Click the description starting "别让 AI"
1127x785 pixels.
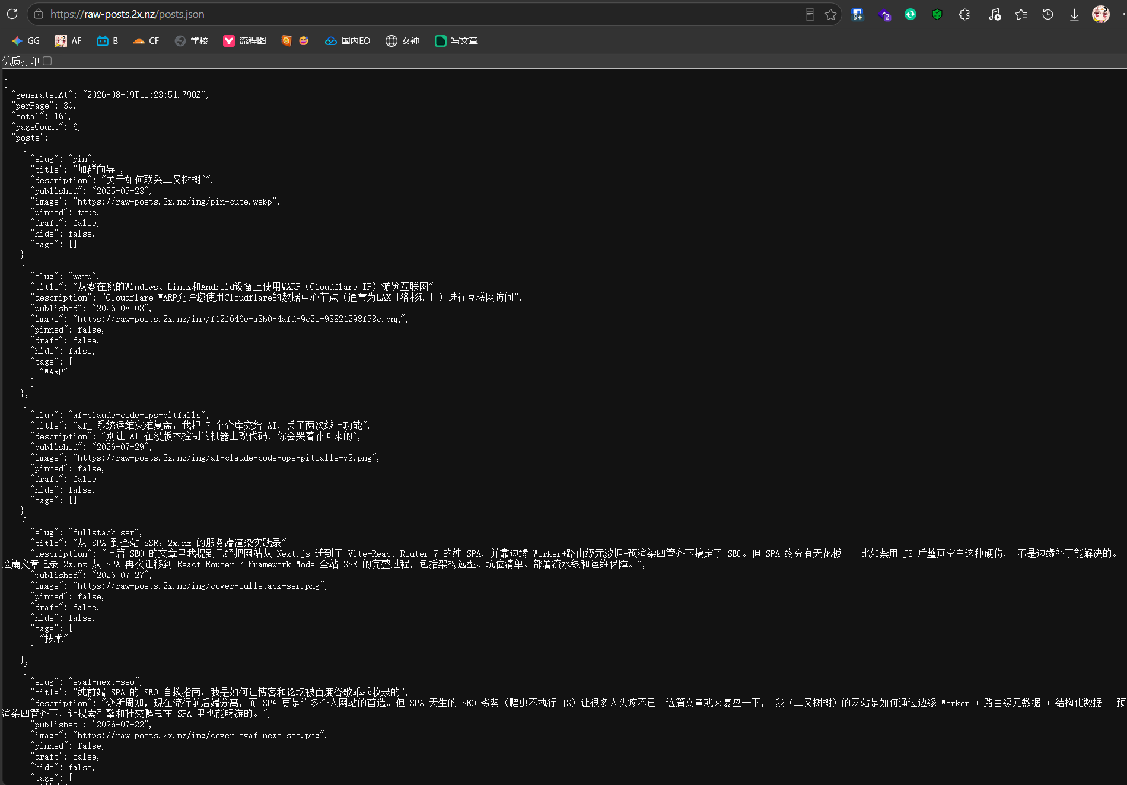pos(230,436)
